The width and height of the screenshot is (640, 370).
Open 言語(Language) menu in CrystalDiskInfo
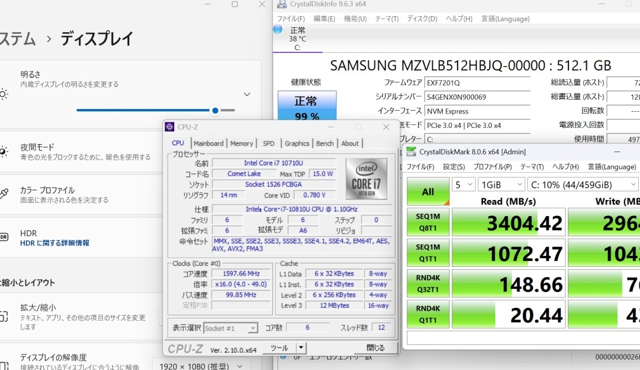506,19
